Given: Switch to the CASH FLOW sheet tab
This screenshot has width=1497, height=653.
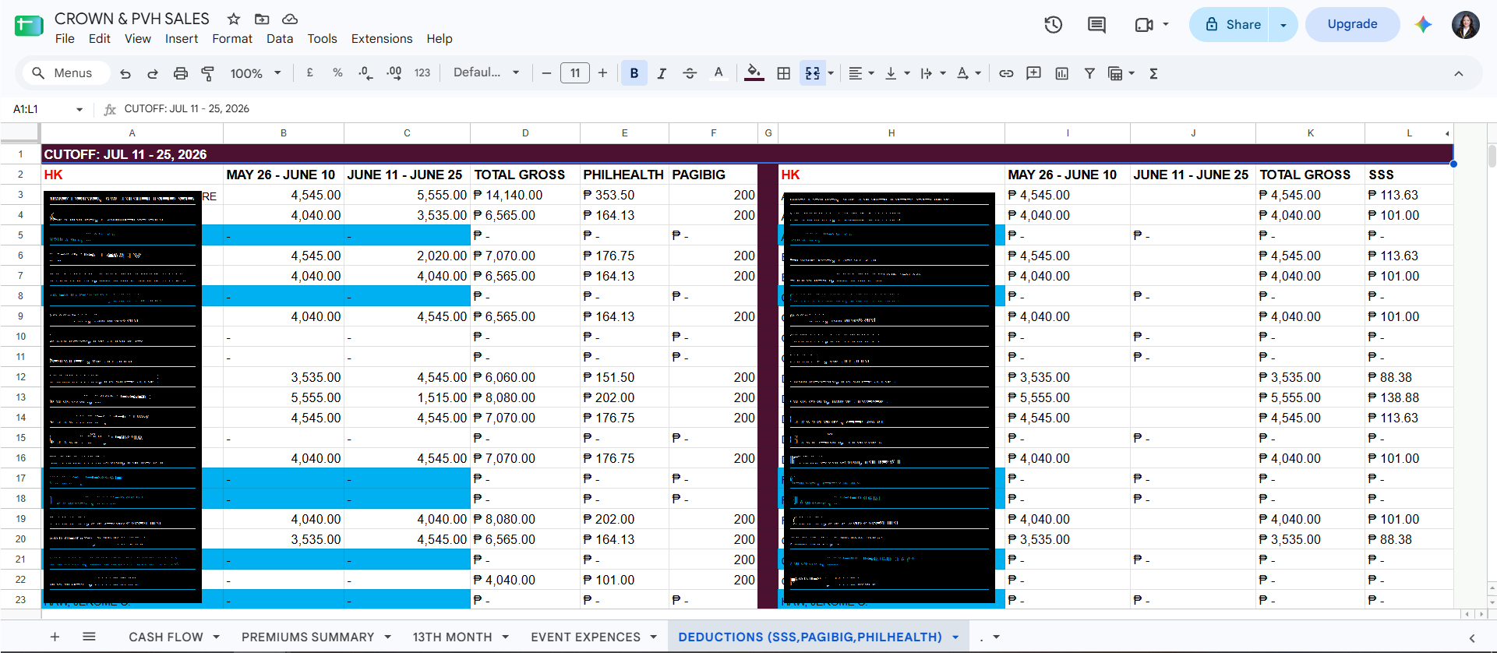Looking at the screenshot, I should click(166, 637).
